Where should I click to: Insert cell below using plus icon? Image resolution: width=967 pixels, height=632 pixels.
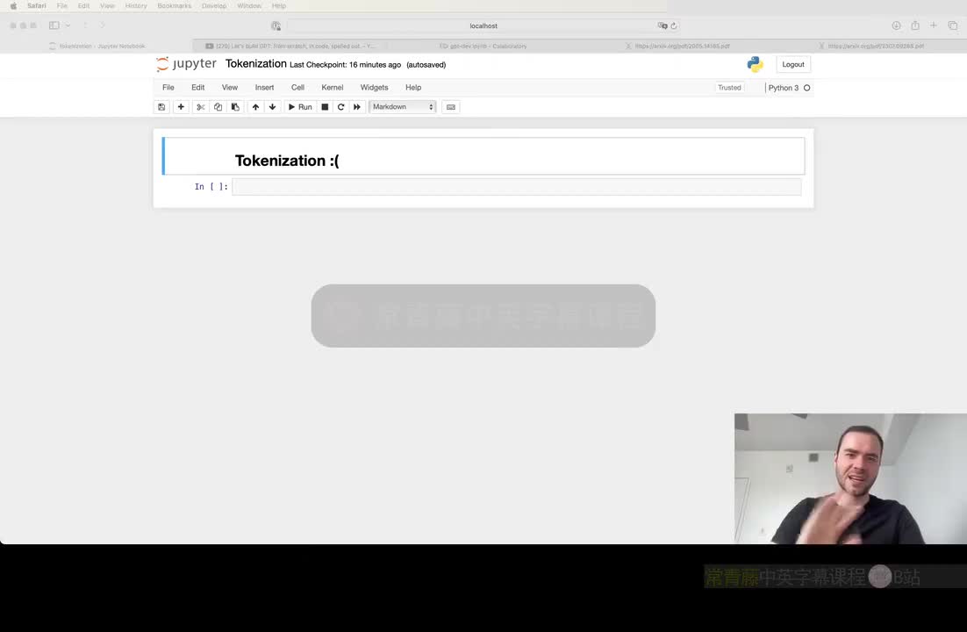coord(181,107)
